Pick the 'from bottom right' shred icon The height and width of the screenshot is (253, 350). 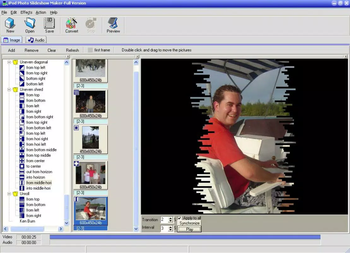pos(22,117)
